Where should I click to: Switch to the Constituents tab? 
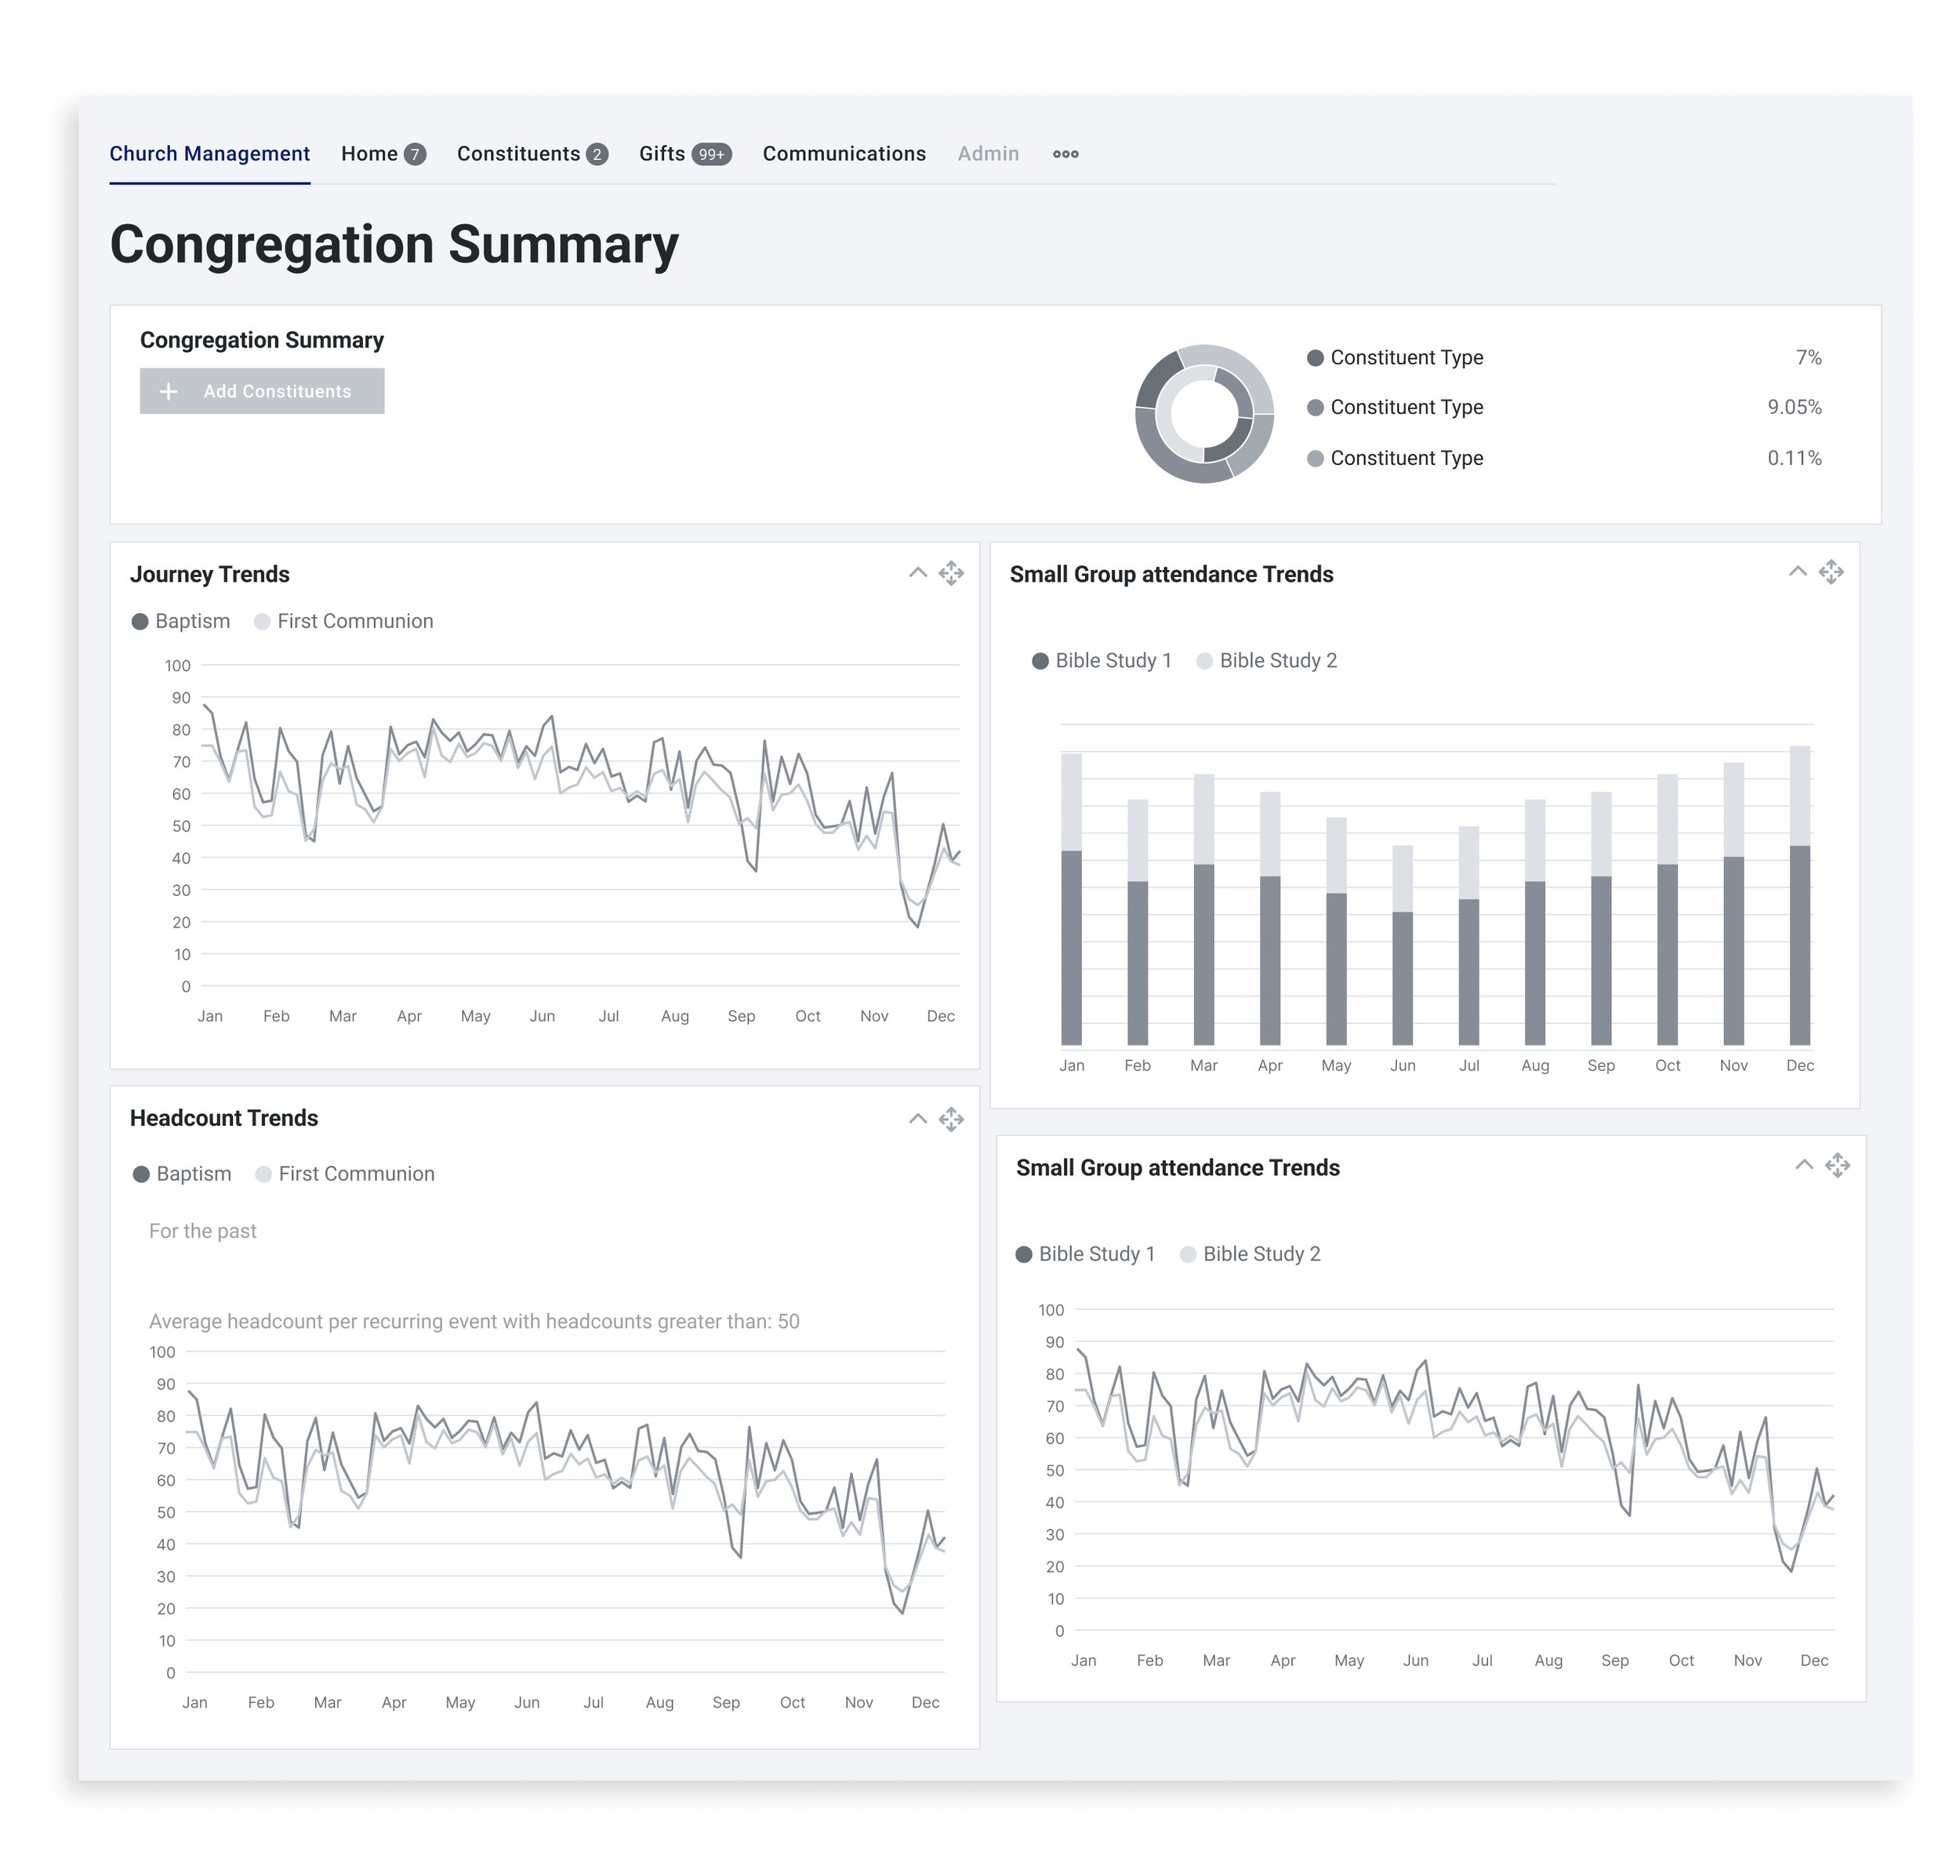518,154
